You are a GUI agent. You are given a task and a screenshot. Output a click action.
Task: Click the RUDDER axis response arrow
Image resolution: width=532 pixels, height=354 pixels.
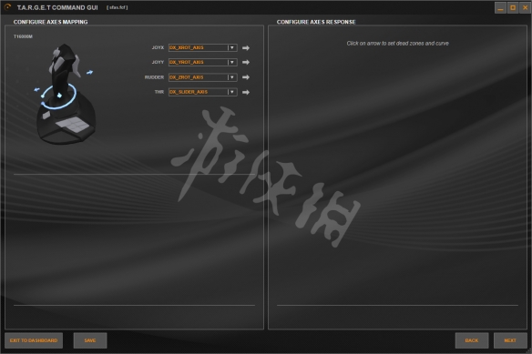(x=246, y=77)
